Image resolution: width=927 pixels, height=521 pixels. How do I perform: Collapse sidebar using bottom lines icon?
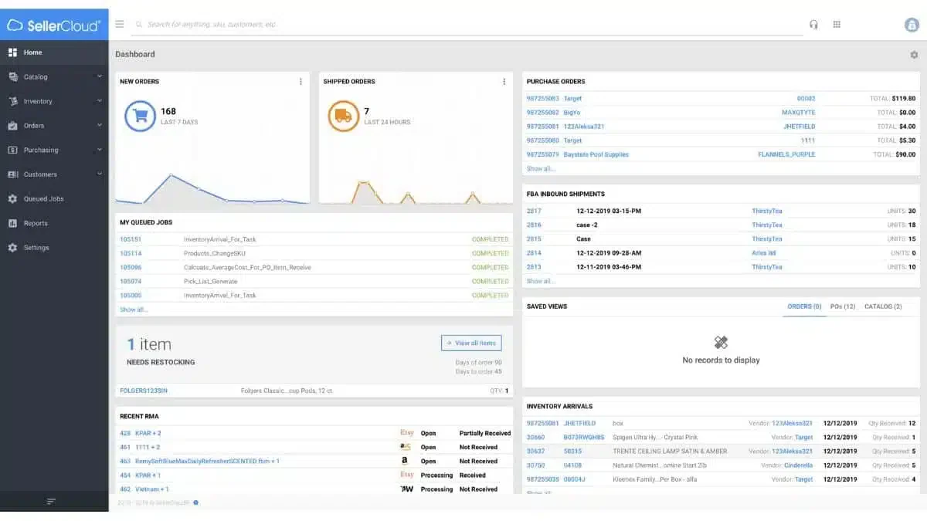[51, 502]
